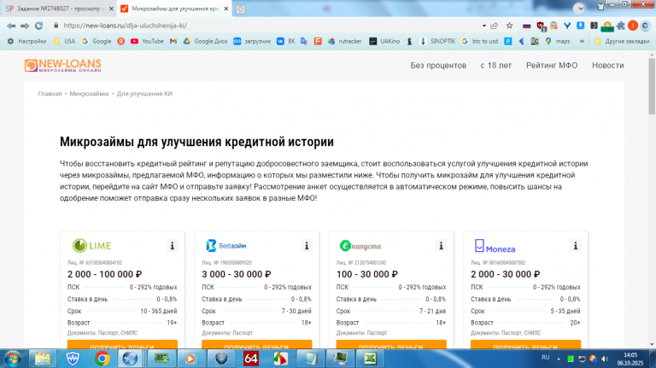Click the NEW-LOANS site logo
The image size is (656, 368).
click(62, 66)
